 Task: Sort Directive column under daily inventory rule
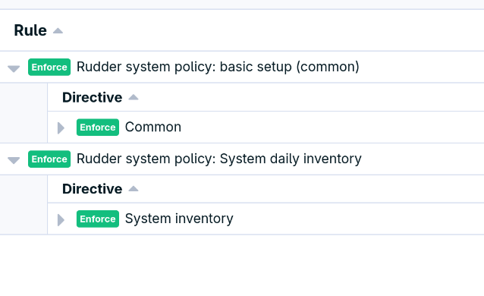[133, 189]
